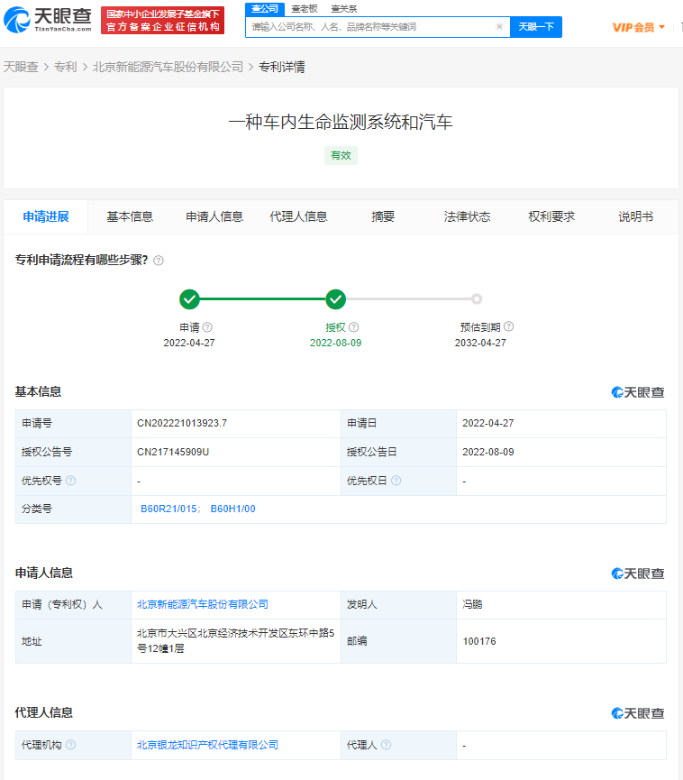This screenshot has height=780, width=683.
Task: Click help icon next to 代理人 field
Action: tap(386, 746)
